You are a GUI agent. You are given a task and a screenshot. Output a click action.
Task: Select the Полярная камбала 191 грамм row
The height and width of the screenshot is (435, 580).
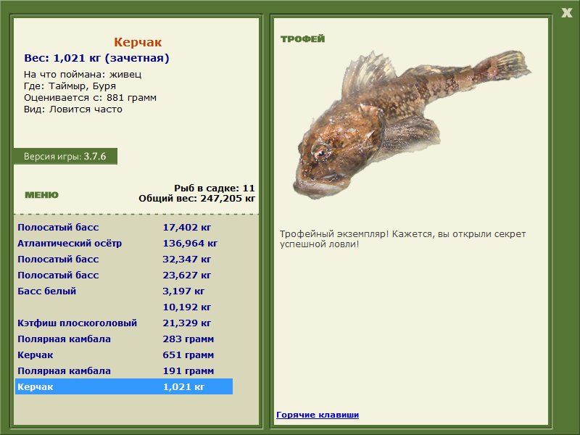(124, 370)
